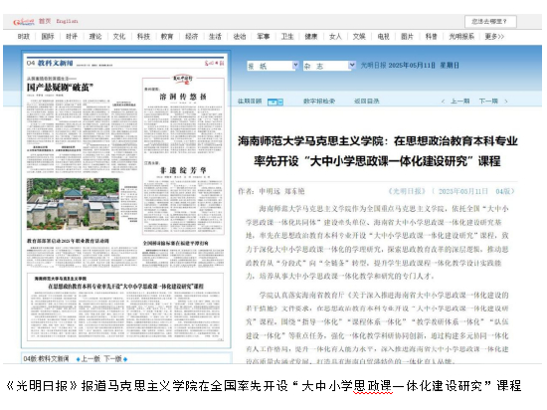Go to next issue 下一期 arrow
The image size is (547, 410).
tap(506, 102)
